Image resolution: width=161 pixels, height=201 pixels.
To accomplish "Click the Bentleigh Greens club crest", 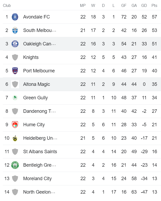I will point(15,165).
